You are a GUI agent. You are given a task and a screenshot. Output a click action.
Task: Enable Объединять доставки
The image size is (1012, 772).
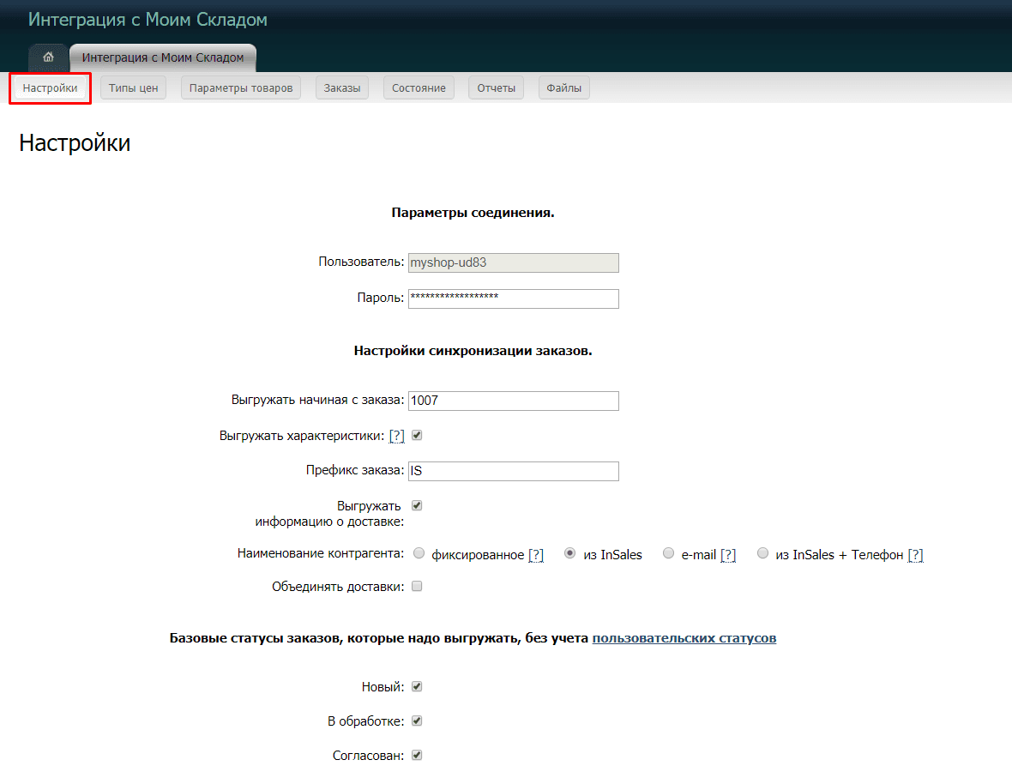click(416, 586)
